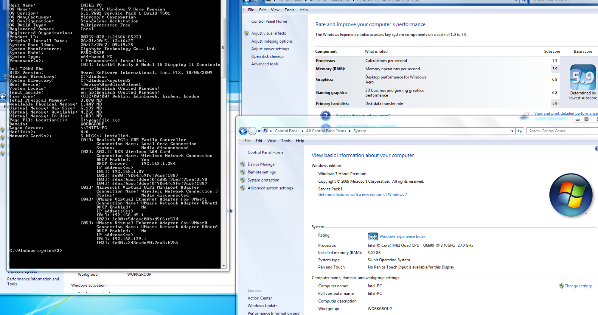The image size is (598, 315).
Task: Click the Control Panel breadcrumb in the System window
Action: pos(287,131)
